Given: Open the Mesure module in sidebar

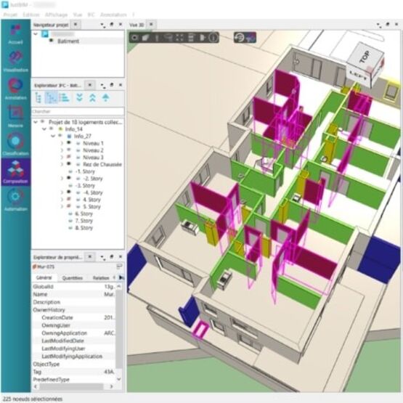Looking at the screenshot, I should [15, 117].
